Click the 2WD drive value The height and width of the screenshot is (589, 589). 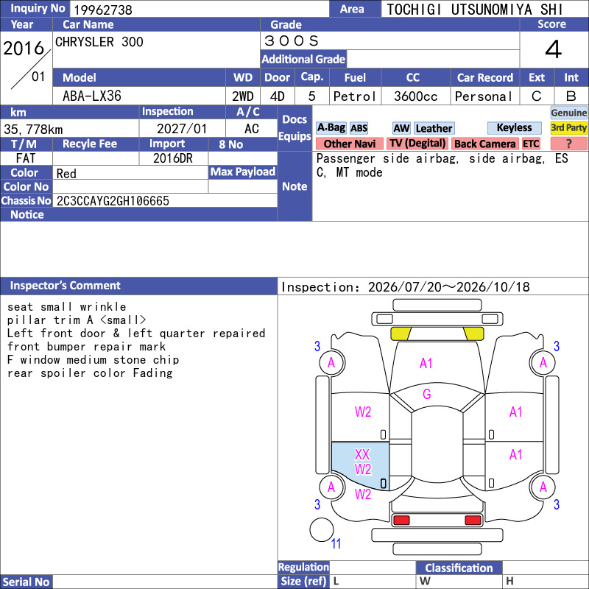(x=243, y=96)
